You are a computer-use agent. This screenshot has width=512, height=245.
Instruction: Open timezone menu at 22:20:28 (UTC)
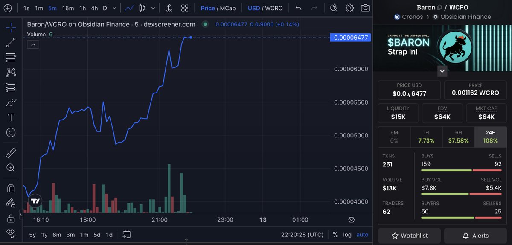click(x=302, y=235)
